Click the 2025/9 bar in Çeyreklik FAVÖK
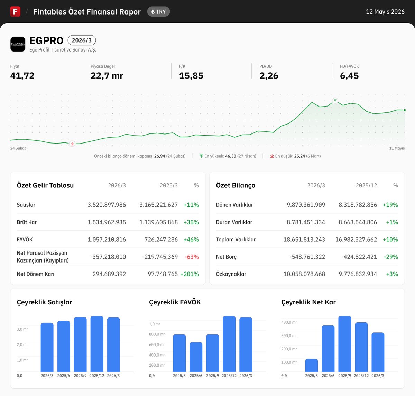This screenshot has height=396, width=415. [x=213, y=353]
